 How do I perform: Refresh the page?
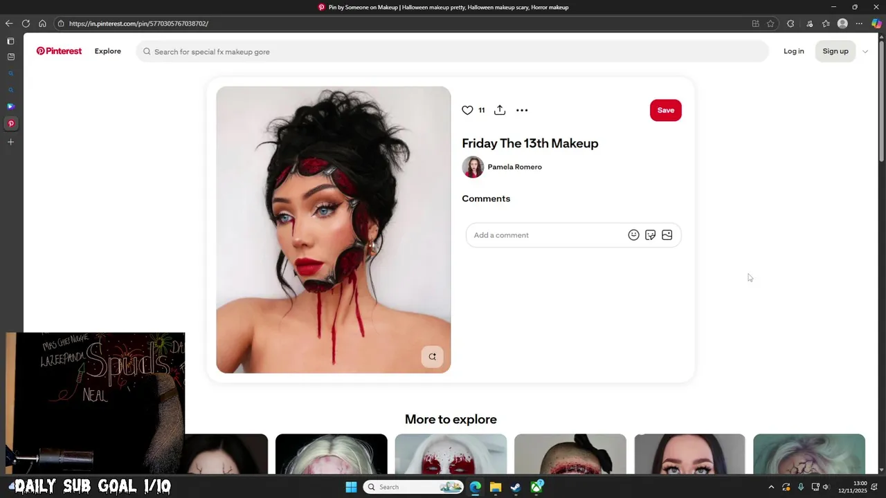pyautogui.click(x=26, y=24)
